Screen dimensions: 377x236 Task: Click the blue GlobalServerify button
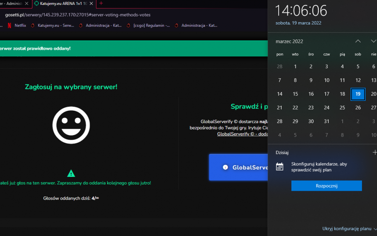click(238, 167)
